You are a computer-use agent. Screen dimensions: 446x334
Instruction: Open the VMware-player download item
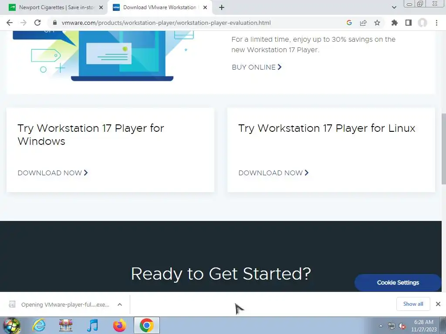pos(59,304)
